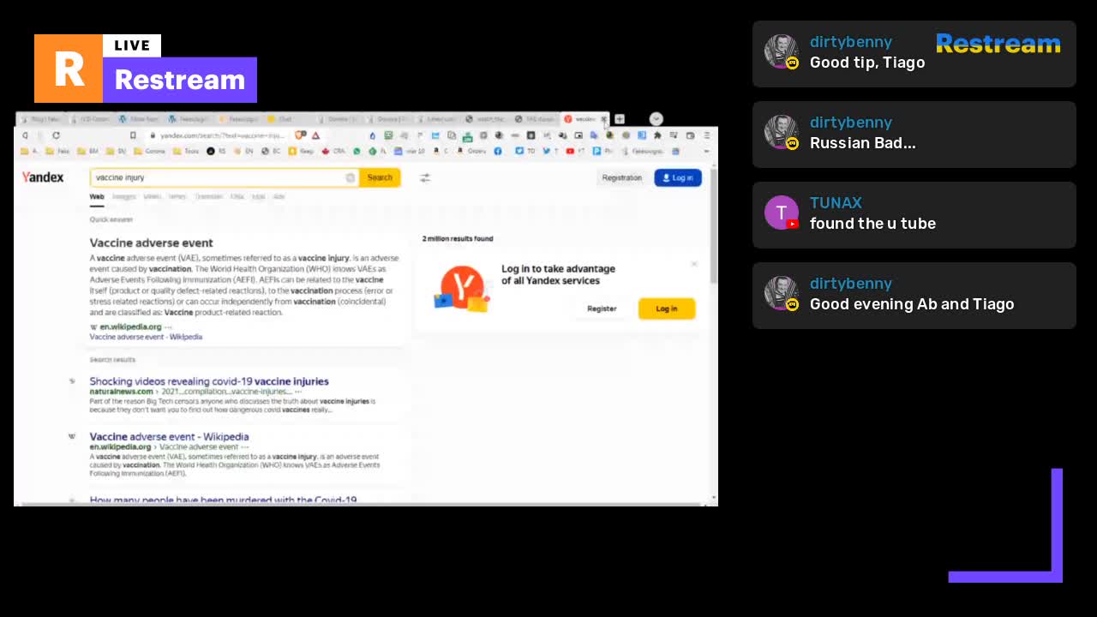Switch to the Images results tab

point(124,196)
